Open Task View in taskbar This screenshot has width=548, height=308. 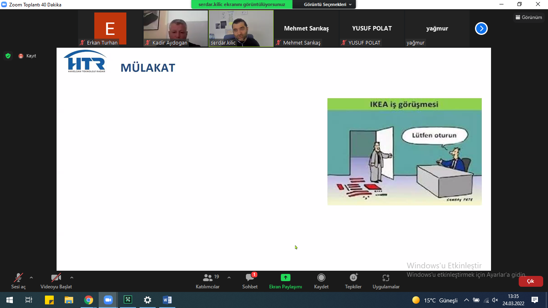[29, 300]
